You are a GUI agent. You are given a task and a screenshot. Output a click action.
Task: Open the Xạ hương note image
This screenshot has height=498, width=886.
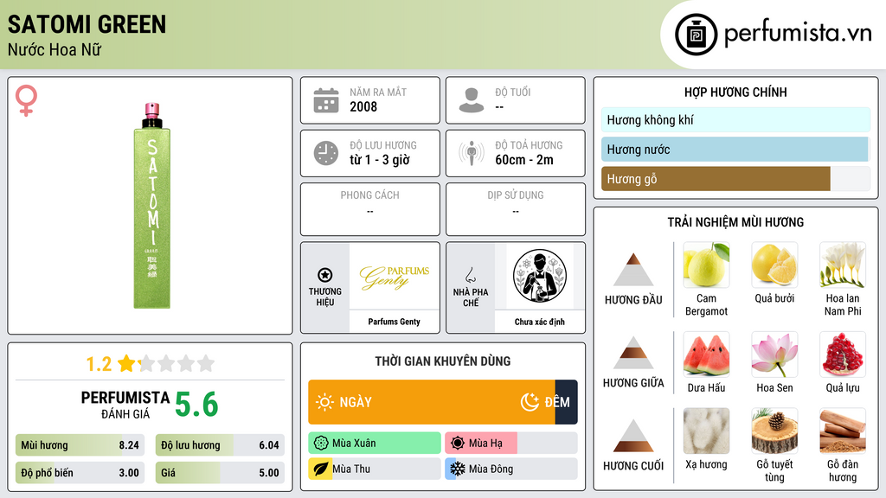coord(706,431)
